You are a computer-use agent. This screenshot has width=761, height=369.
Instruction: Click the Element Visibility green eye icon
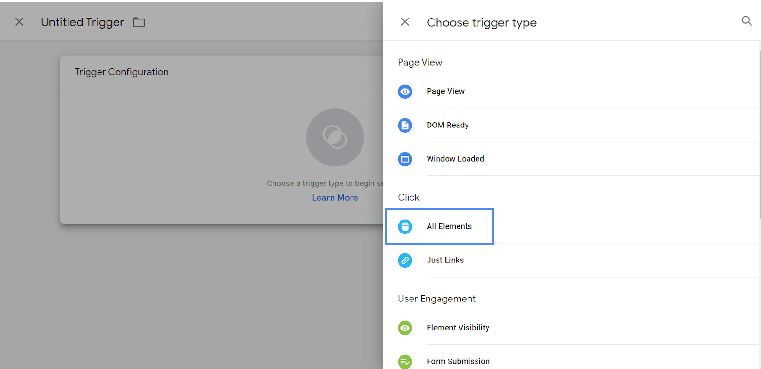pyautogui.click(x=405, y=328)
